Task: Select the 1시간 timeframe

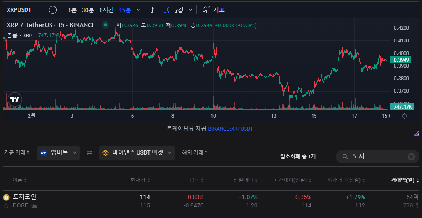Action: click(x=107, y=10)
